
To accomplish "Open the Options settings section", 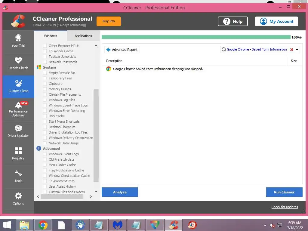I will (18, 199).
